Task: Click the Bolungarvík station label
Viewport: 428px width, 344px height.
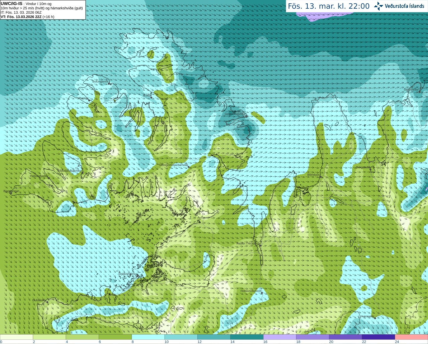Action: [100, 81]
